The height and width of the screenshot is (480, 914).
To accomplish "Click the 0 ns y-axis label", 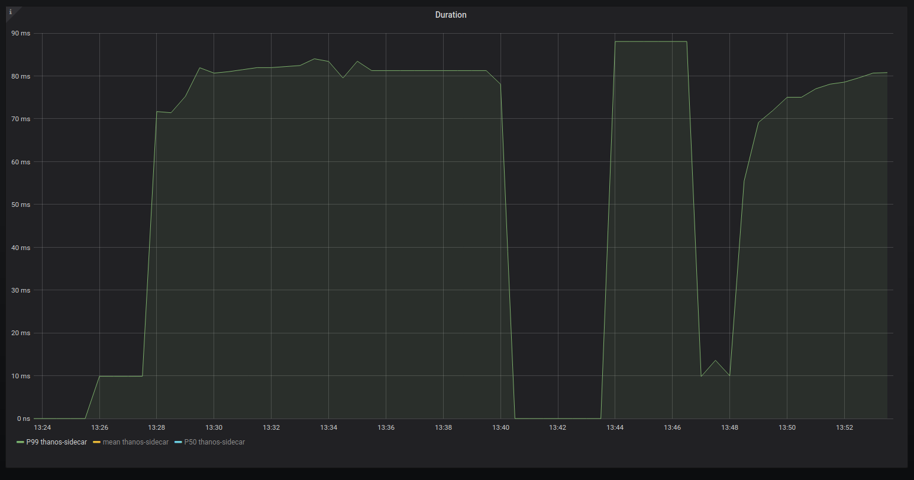I will pos(23,419).
